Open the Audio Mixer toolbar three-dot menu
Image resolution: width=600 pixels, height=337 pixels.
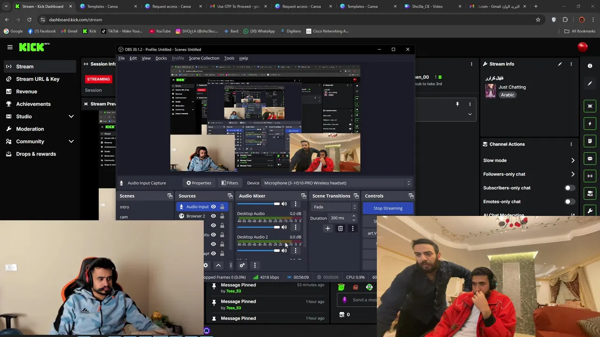click(255, 265)
